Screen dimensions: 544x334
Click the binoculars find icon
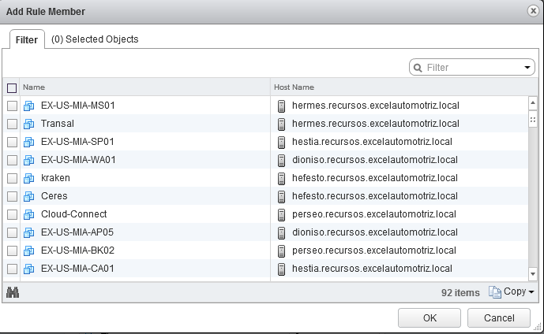point(13,292)
